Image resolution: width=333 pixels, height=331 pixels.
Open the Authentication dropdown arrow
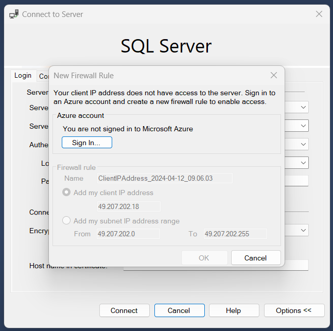point(303,144)
